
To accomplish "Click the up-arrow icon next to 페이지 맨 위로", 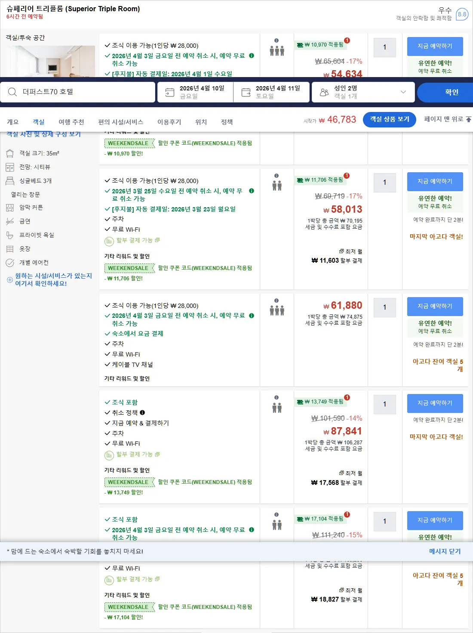I will [x=469, y=119].
